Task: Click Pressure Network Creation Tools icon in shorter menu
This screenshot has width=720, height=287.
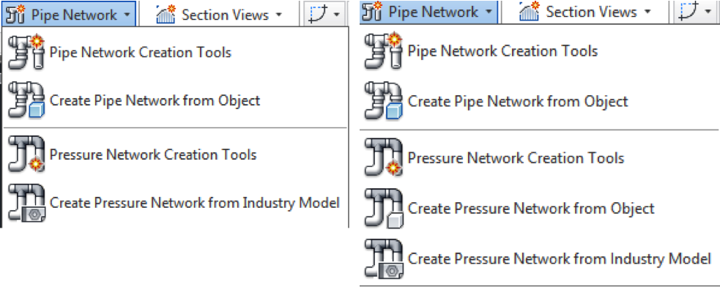Action: 26,154
